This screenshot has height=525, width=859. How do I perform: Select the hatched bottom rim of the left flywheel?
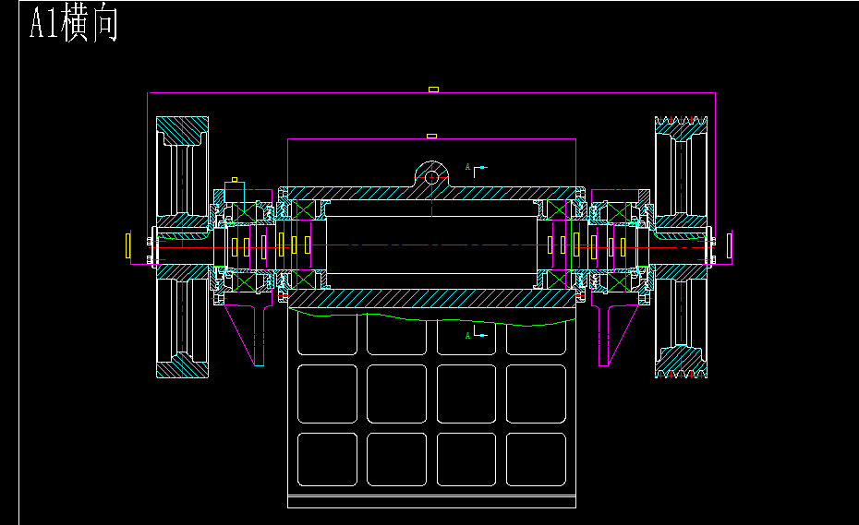tap(183, 365)
